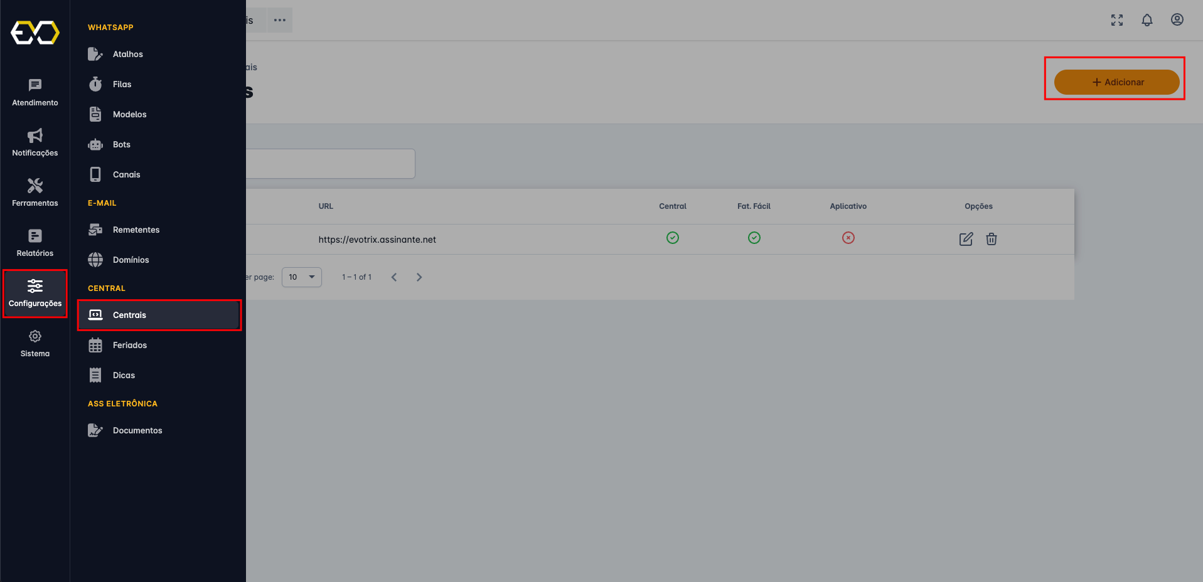Toggle the Fat. Fácil status check icon
The height and width of the screenshot is (582, 1203).
(754, 238)
